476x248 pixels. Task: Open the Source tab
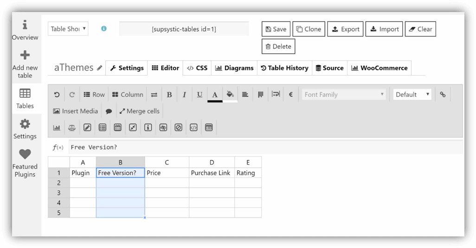coord(330,68)
